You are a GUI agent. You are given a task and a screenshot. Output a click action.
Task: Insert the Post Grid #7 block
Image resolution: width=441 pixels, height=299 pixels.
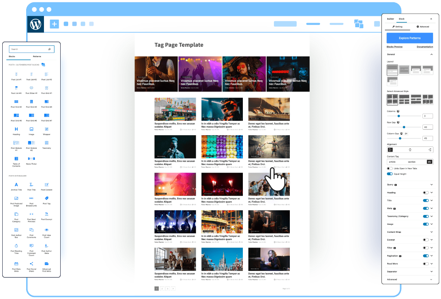[47, 117]
